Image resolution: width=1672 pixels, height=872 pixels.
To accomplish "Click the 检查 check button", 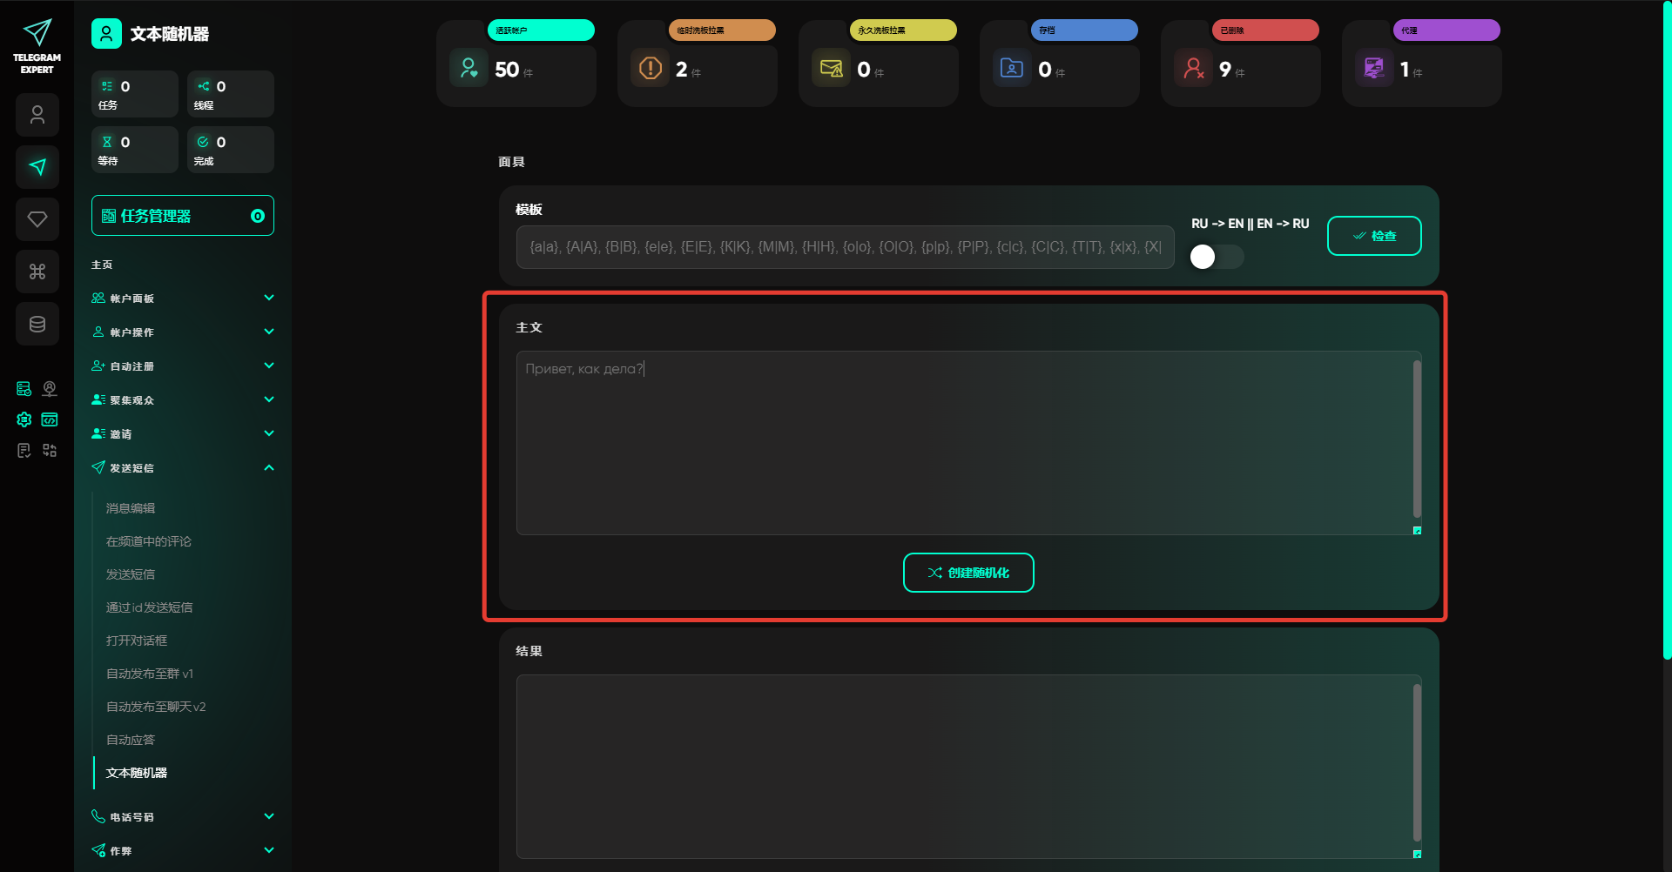I will click(x=1373, y=236).
